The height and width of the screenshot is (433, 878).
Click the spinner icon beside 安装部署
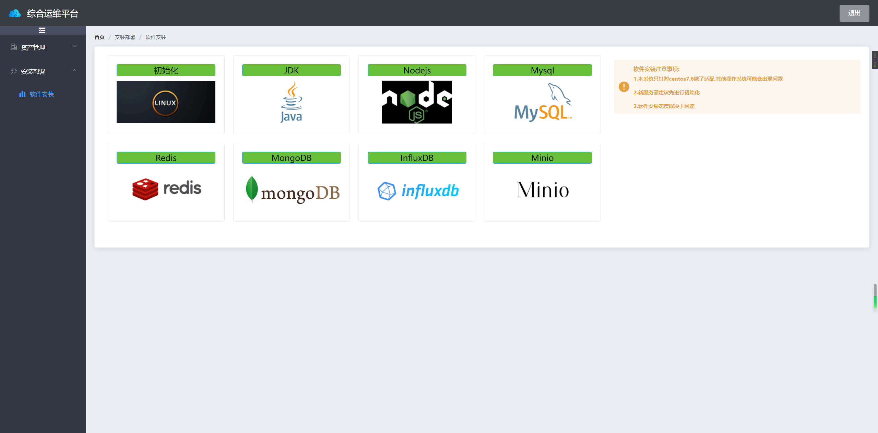(14, 71)
